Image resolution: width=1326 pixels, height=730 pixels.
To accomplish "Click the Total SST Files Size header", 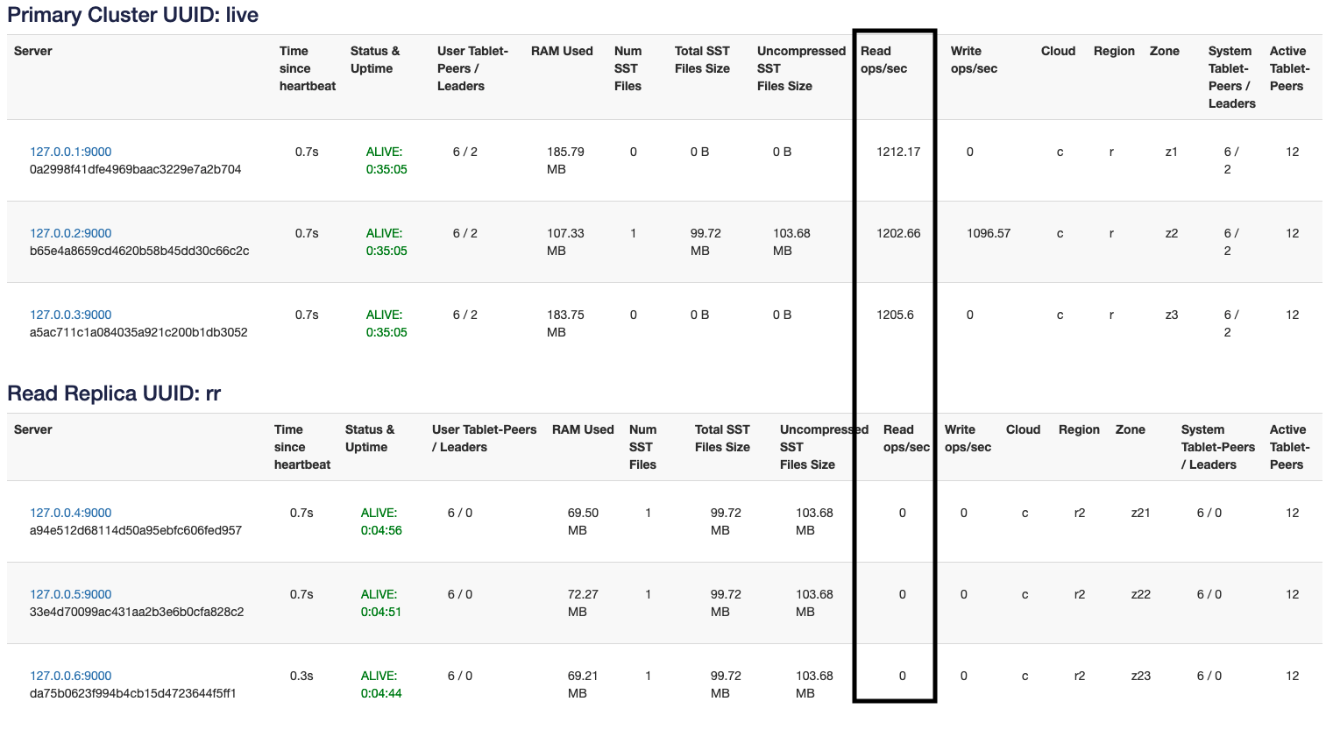I will pyautogui.click(x=702, y=60).
